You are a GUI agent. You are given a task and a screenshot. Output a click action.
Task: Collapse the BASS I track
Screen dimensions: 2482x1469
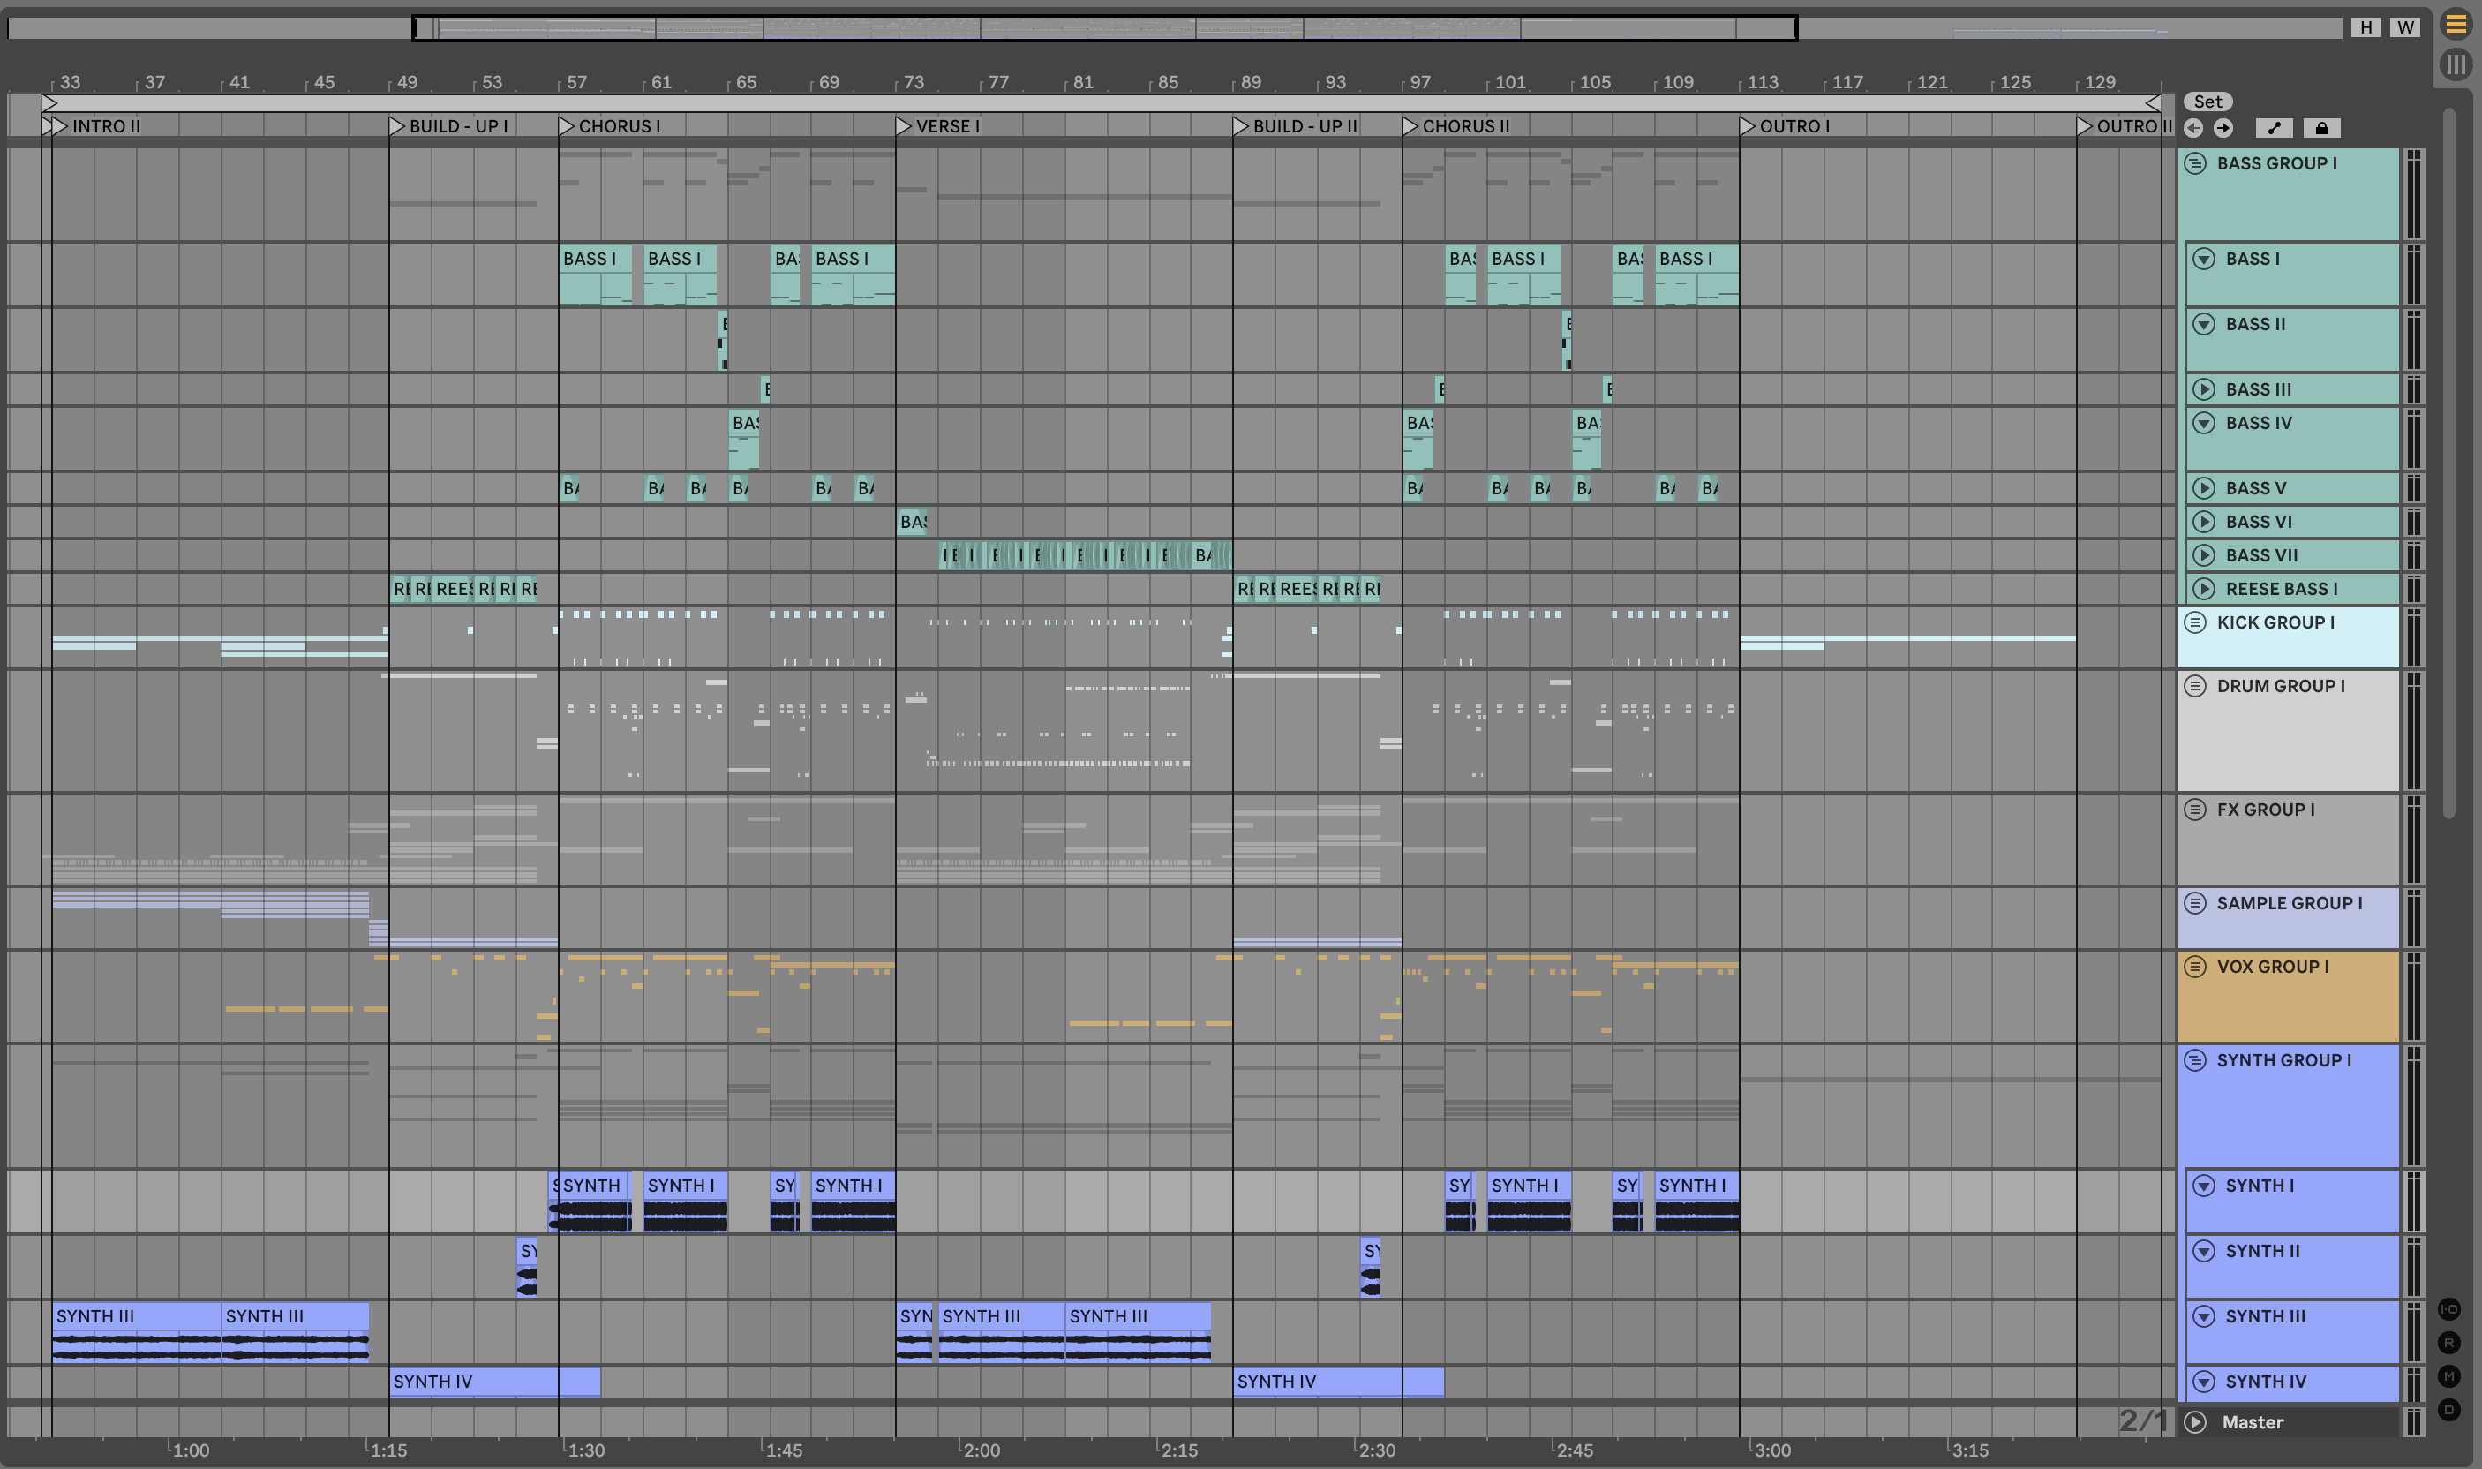click(2204, 259)
